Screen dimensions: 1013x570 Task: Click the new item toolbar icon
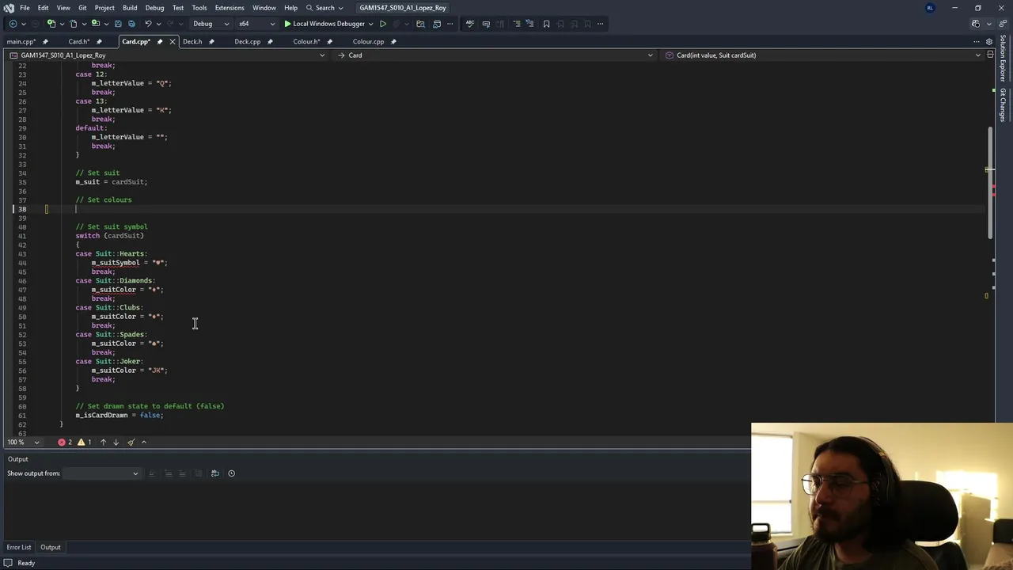[52, 24]
